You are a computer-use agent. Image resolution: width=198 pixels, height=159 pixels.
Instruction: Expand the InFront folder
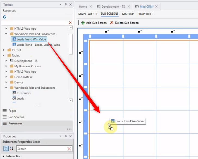pyautogui.click(x=4, y=50)
